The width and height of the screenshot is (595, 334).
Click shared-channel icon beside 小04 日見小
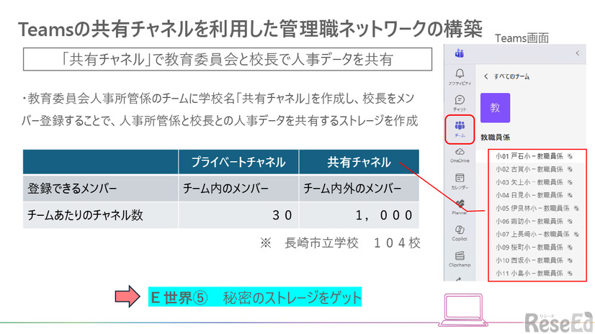570,195
